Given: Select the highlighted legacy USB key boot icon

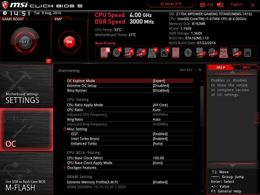Looking at the screenshot, I should [x=223, y=53].
